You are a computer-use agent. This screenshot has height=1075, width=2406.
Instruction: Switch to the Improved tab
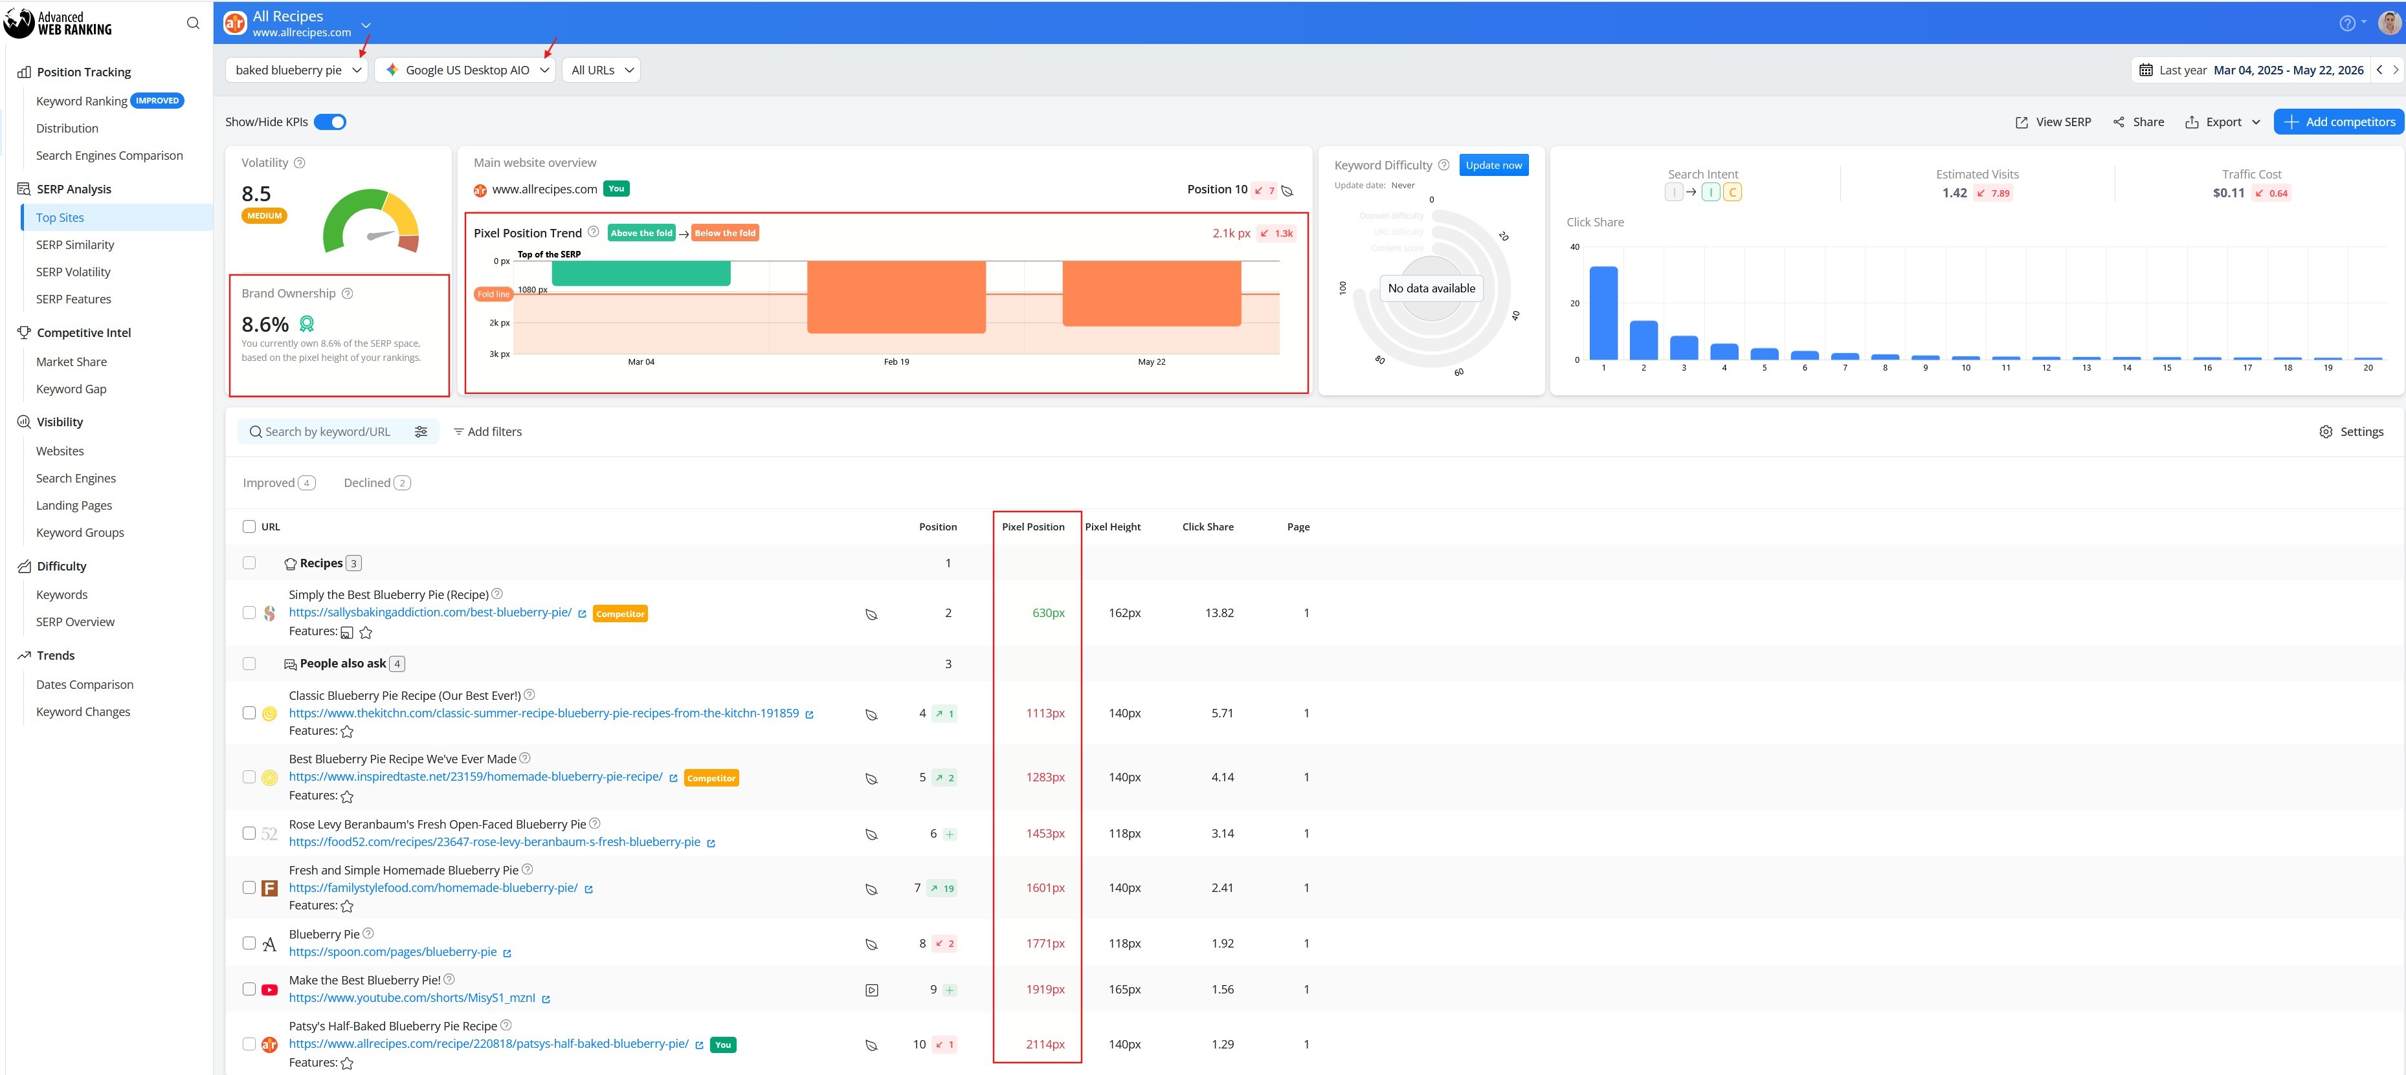(x=279, y=483)
